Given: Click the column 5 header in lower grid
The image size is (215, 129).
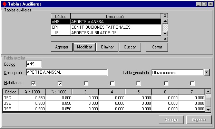Looking at the screenshot, I should [138, 92].
